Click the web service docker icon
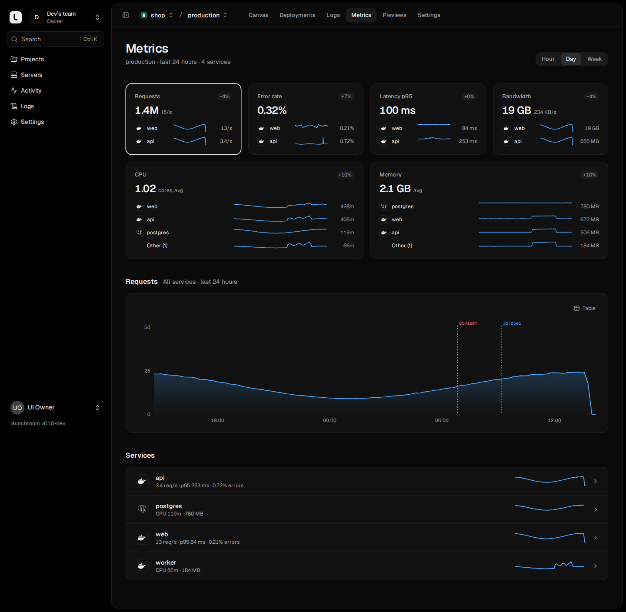The height and width of the screenshot is (612, 626). [142, 538]
